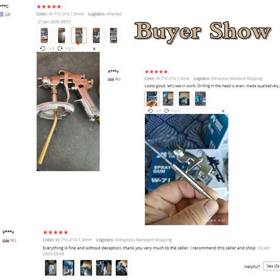Click Yes (0) helpful button
This screenshot has height=280, width=280.
tap(272, 266)
